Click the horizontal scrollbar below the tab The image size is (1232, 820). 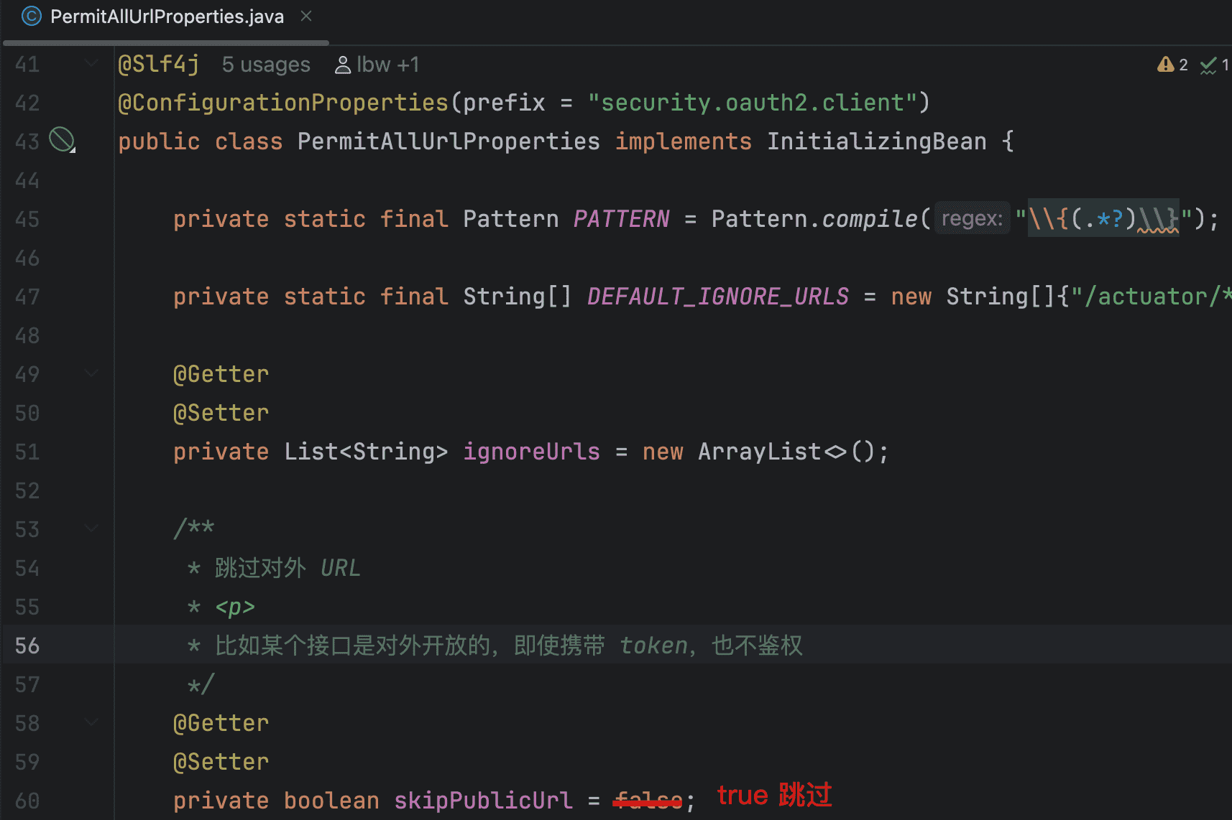tap(165, 43)
